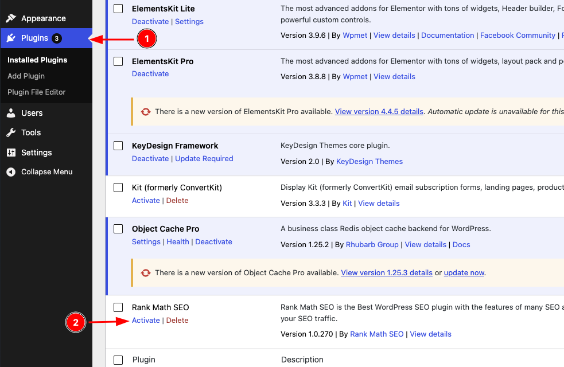The height and width of the screenshot is (367, 564).
Task: Activate Kit (formerly ConvertKit) plugin
Action: (146, 201)
